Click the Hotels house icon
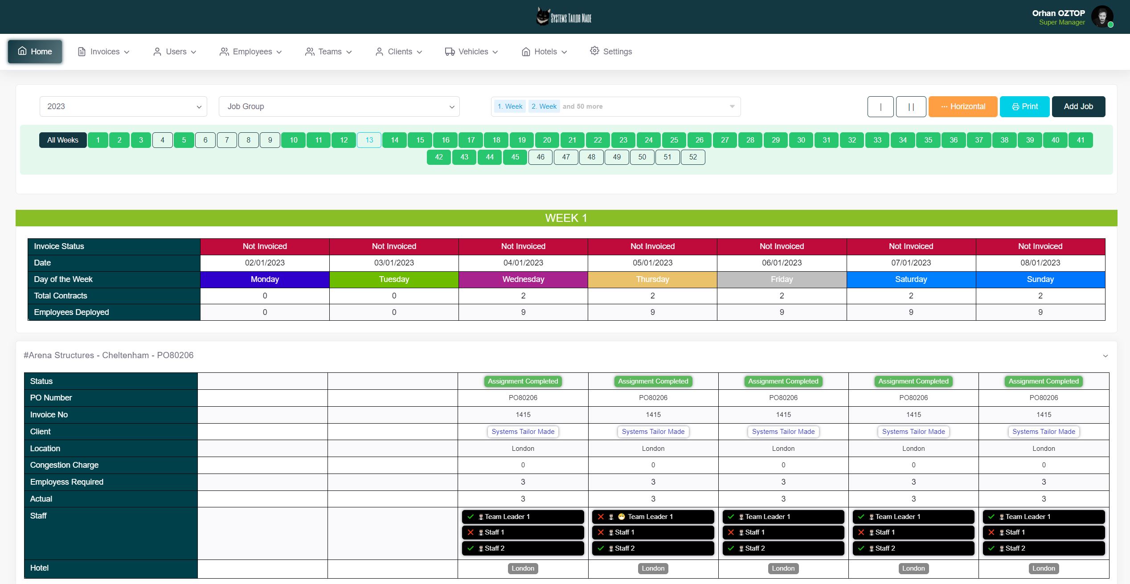1130x584 pixels. point(526,52)
